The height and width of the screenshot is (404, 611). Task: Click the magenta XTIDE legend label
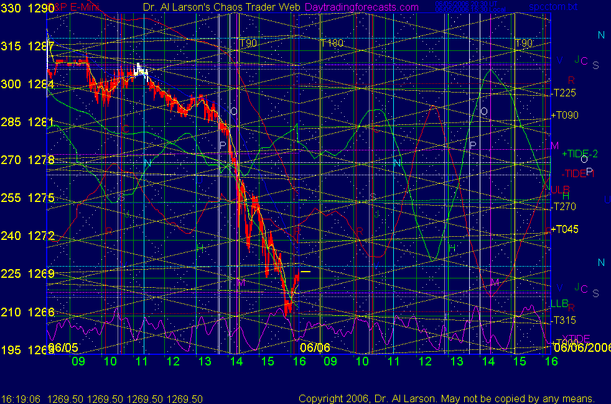(576, 338)
